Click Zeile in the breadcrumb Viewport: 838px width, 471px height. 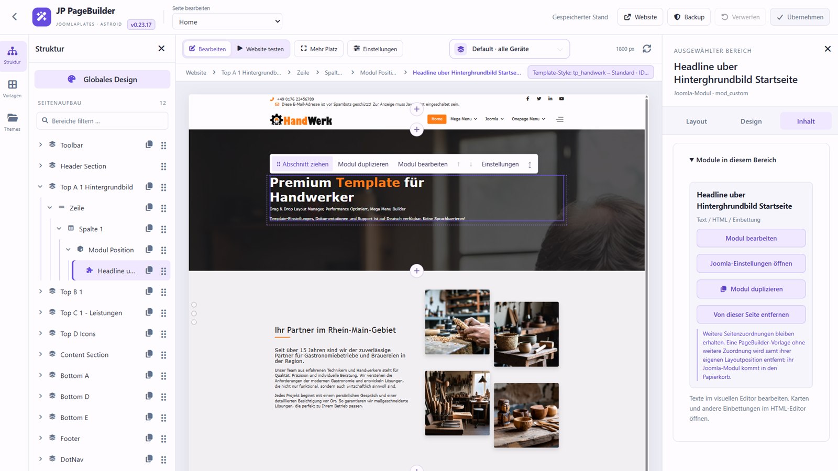coord(303,73)
